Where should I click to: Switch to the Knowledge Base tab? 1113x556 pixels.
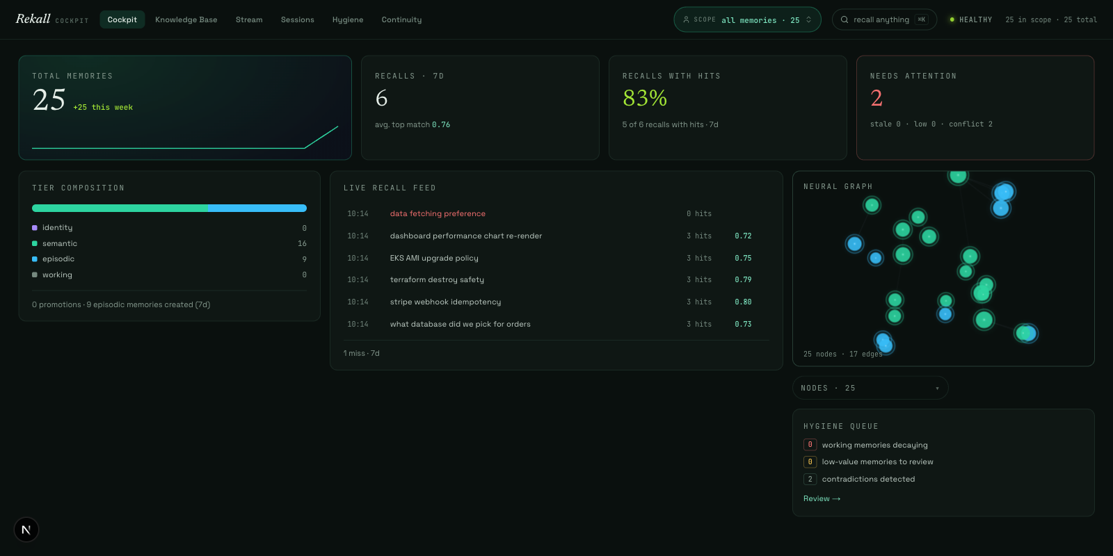[186, 19]
